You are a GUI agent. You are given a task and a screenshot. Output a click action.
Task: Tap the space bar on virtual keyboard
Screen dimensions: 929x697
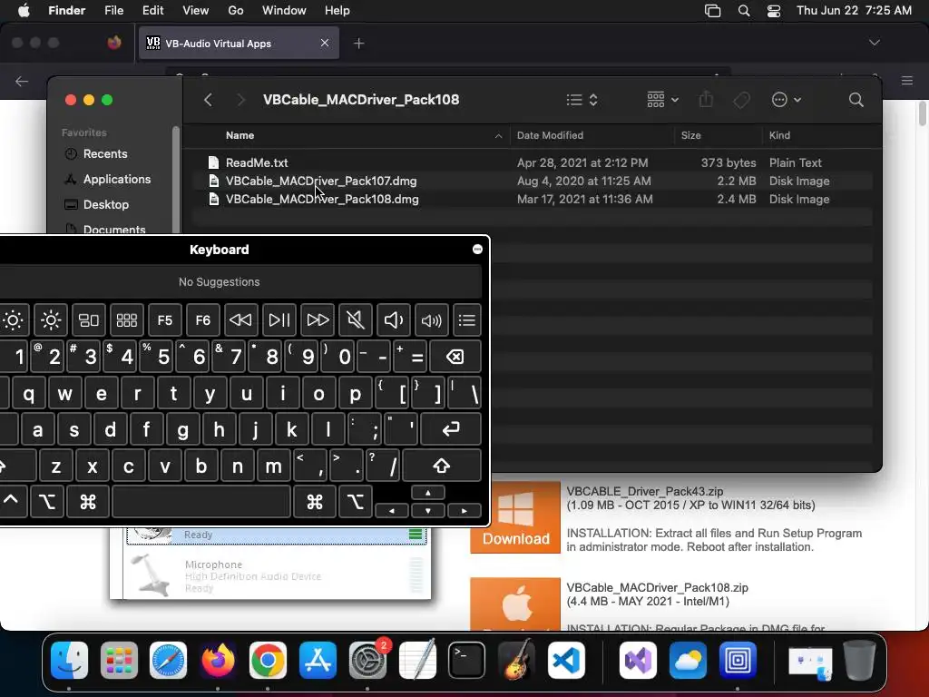click(x=200, y=502)
